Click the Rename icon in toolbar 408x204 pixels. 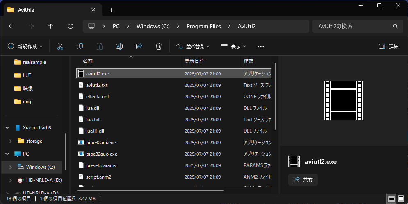119,47
